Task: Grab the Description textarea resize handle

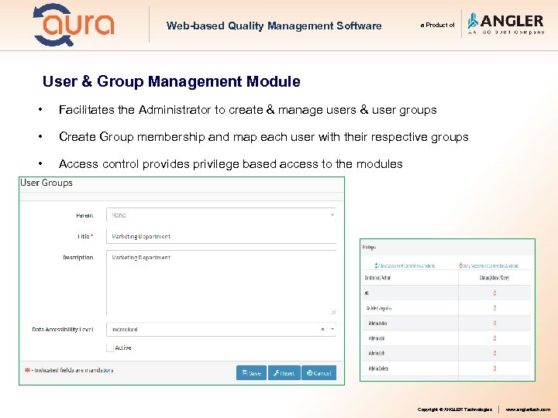Action: [x=333, y=312]
